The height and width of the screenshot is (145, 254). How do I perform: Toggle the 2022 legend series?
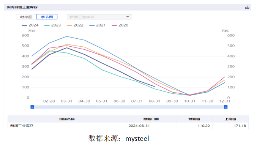tap(75, 25)
